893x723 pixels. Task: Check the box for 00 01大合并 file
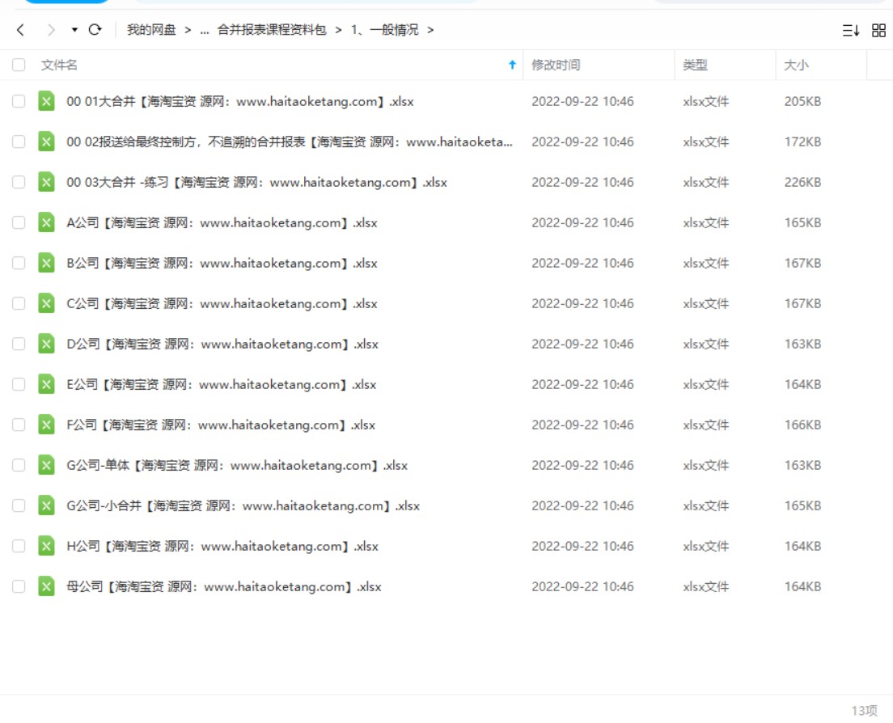tap(19, 101)
